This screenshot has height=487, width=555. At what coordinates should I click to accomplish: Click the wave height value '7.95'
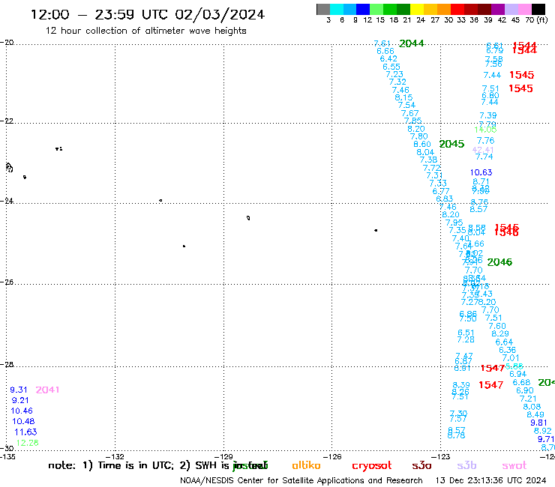point(454,223)
